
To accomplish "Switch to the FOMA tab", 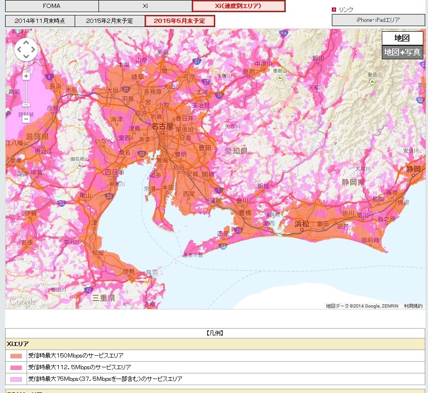I will [x=52, y=6].
